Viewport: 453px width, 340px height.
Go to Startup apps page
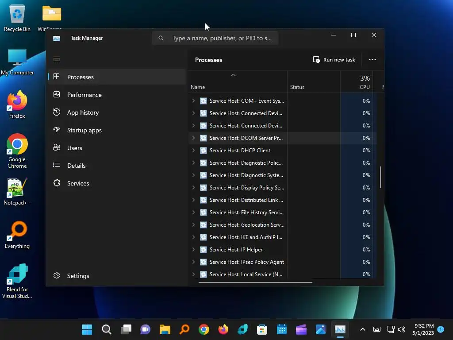117,130
